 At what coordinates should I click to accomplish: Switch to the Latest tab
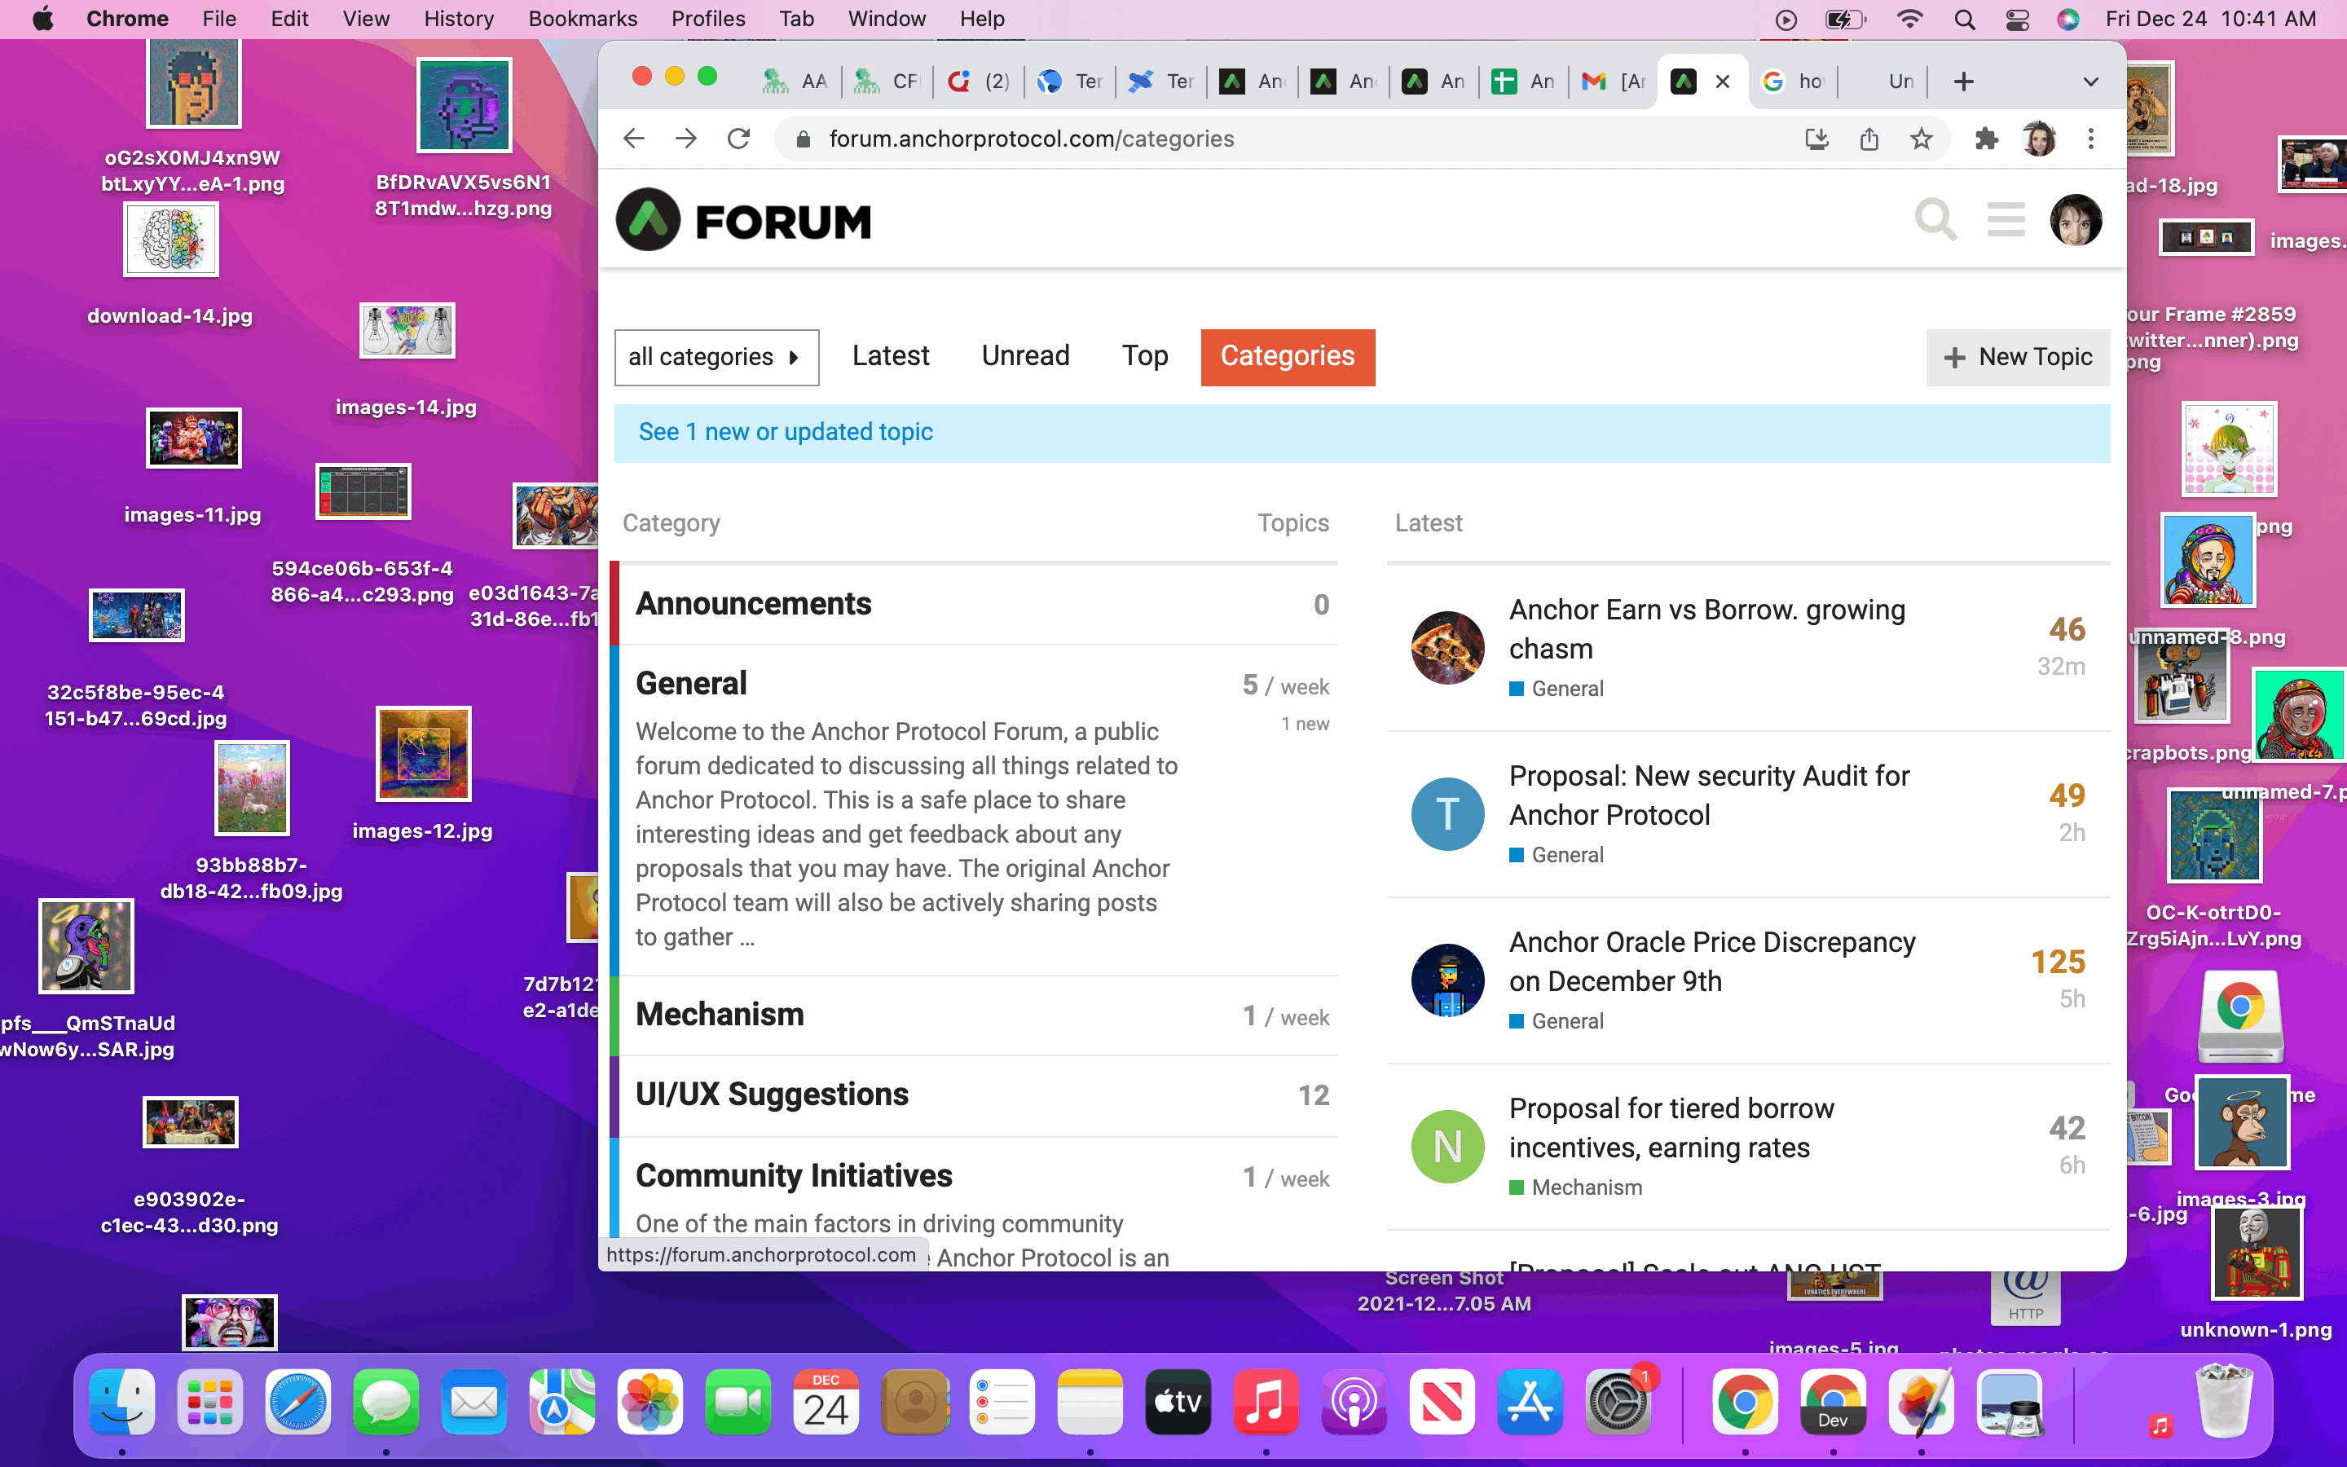890,356
